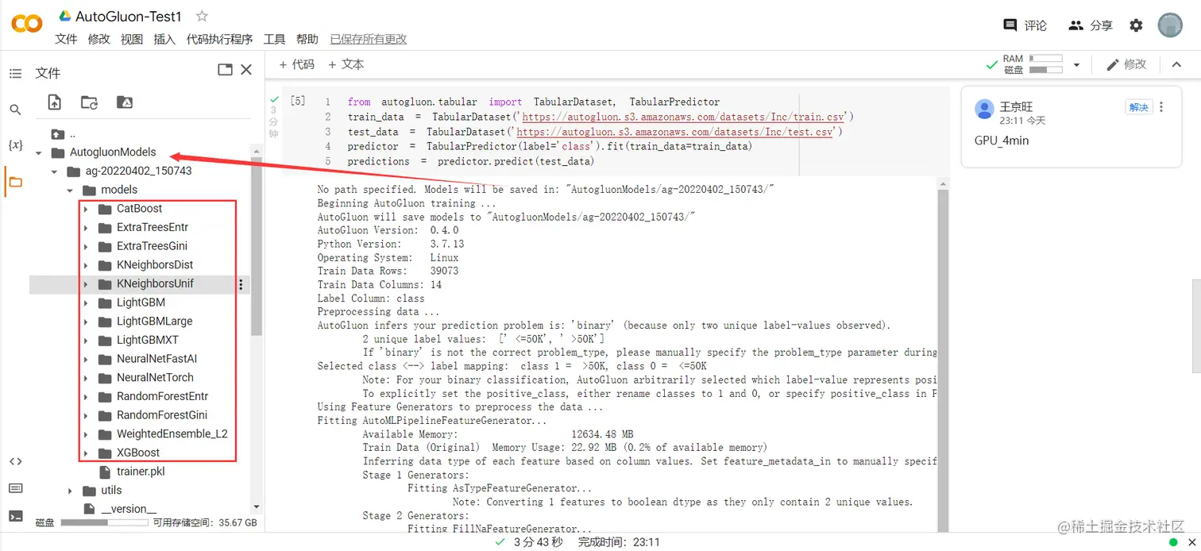The width and height of the screenshot is (1201, 551).
Task: Open the 工具 menu
Action: coord(274,39)
